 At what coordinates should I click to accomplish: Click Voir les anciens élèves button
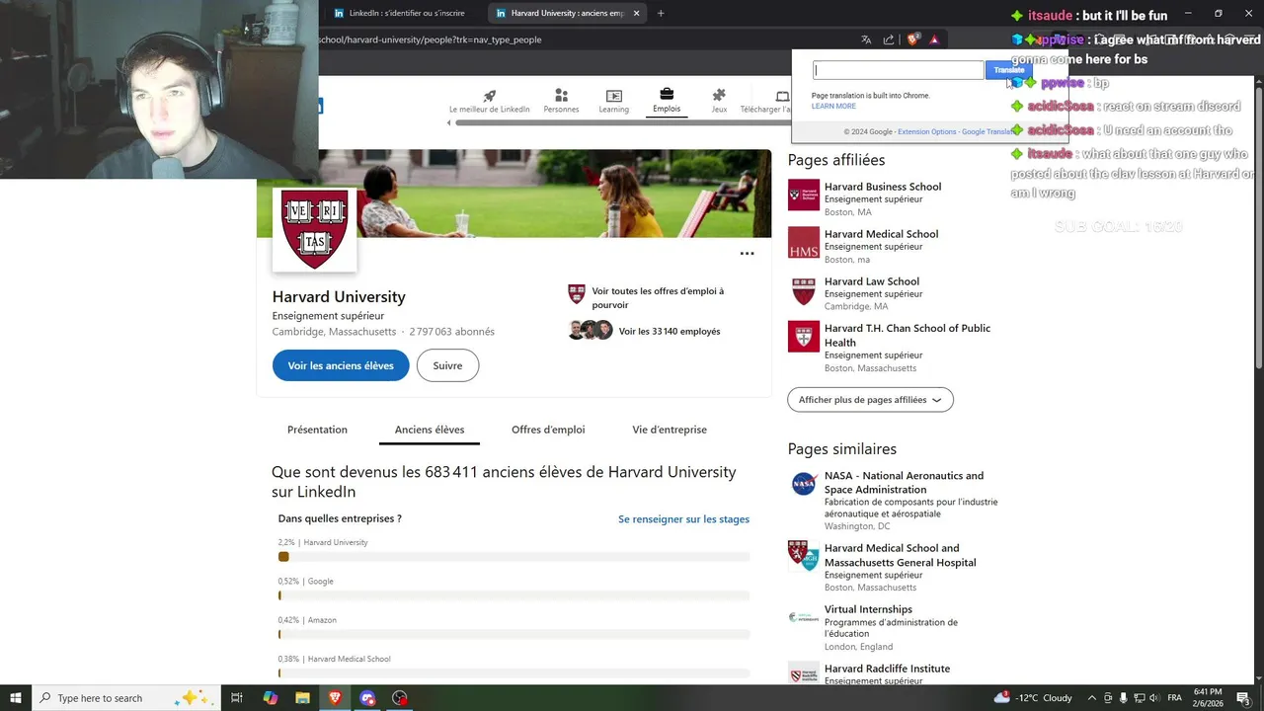coord(341,365)
